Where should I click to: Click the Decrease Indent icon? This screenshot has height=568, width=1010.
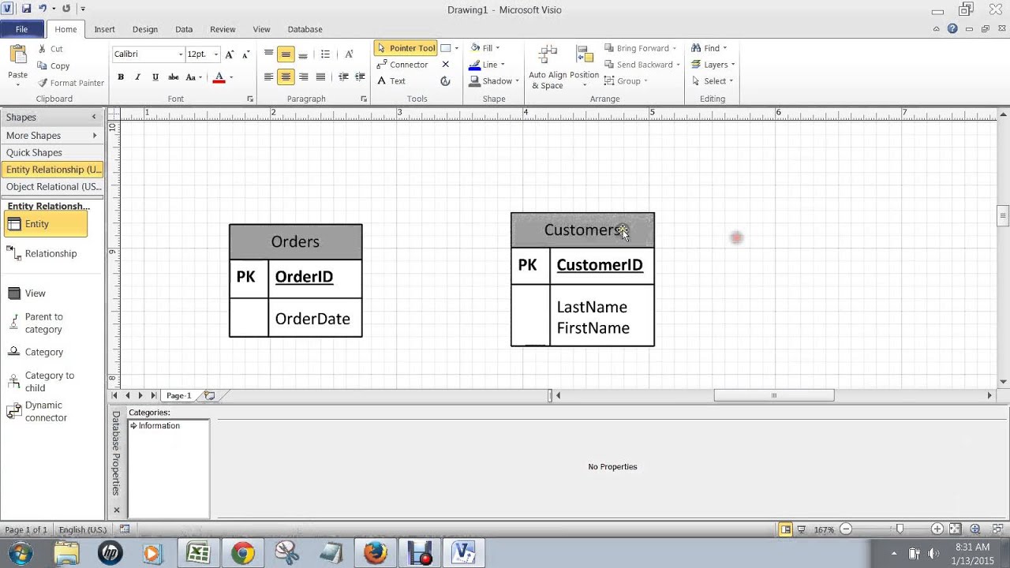(x=343, y=77)
